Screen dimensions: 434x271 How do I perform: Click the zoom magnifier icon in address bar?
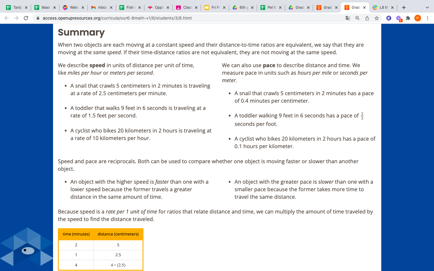tap(357, 18)
